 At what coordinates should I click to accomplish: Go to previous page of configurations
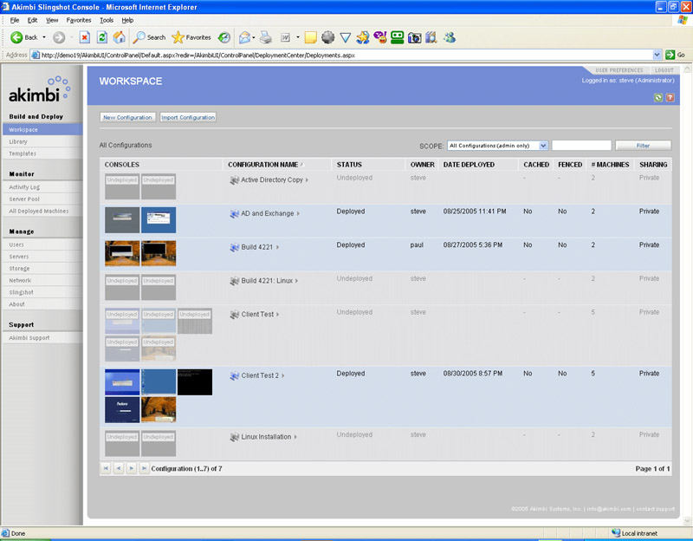click(x=119, y=468)
